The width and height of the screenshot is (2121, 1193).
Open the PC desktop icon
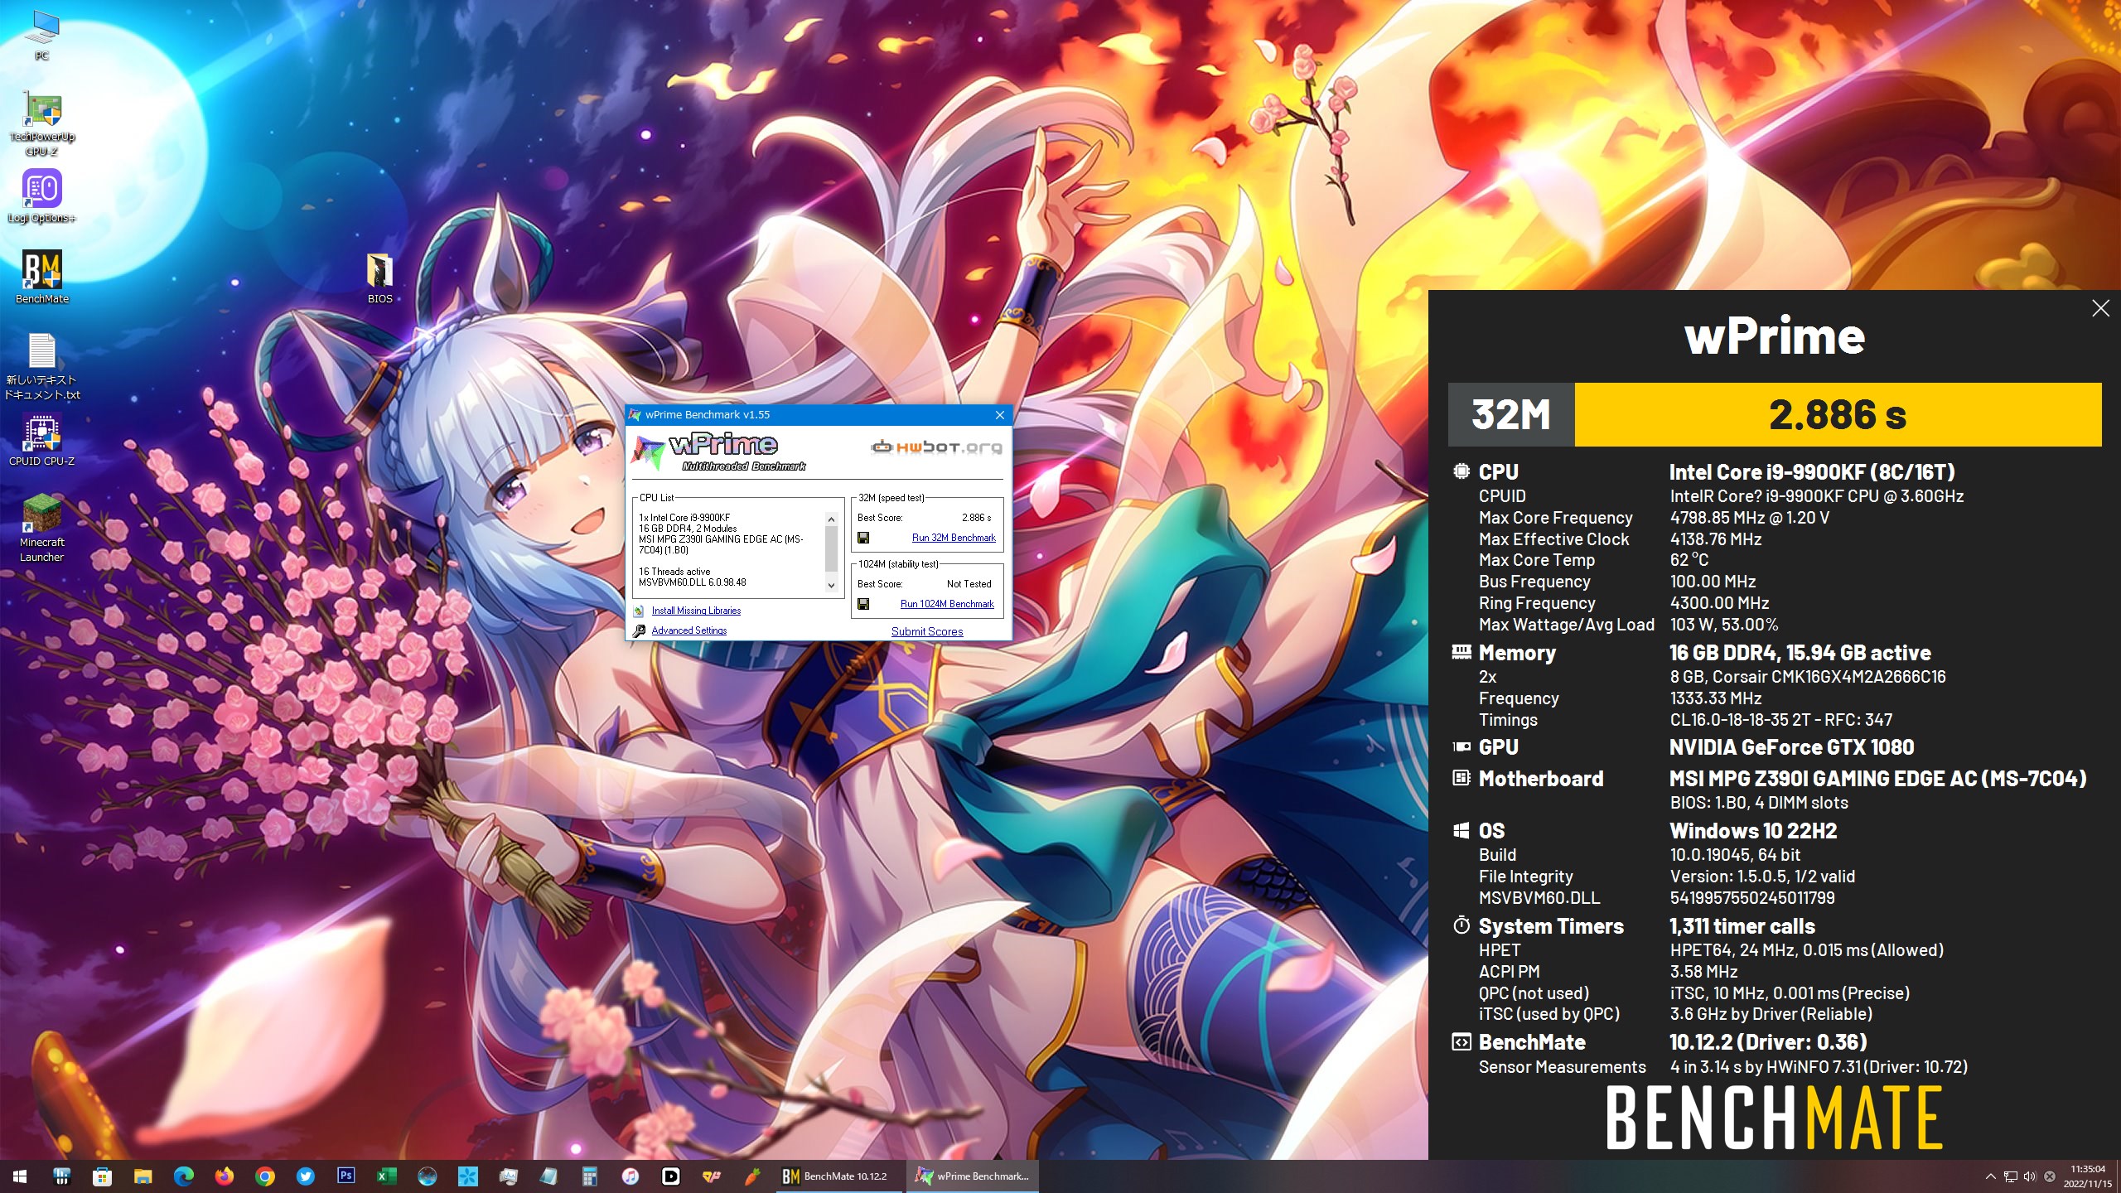coord(41,35)
